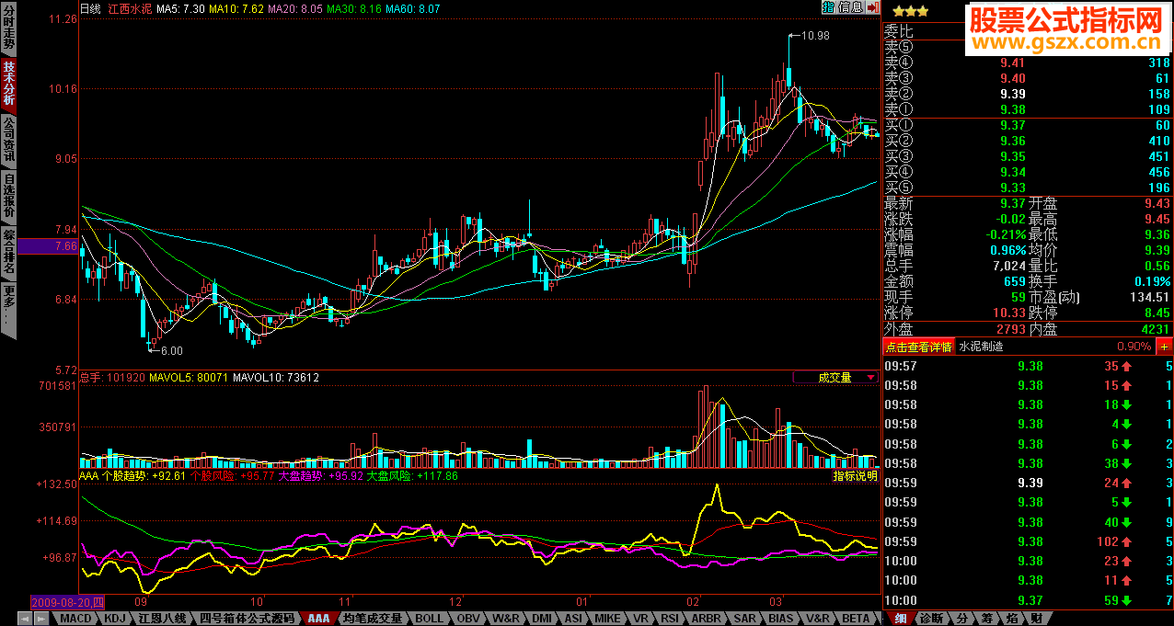Viewport: 1174px width, 626px height.
Task: Switch to the MACD indicator tab
Action: [x=75, y=619]
